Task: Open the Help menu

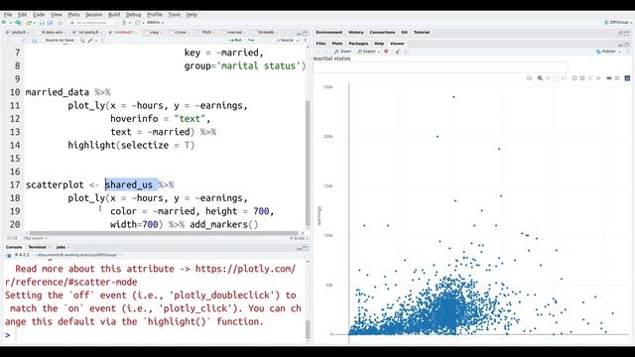Action: pyautogui.click(x=191, y=15)
